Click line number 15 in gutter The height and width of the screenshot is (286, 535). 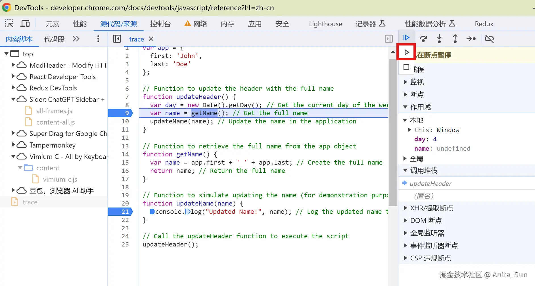click(x=125, y=163)
